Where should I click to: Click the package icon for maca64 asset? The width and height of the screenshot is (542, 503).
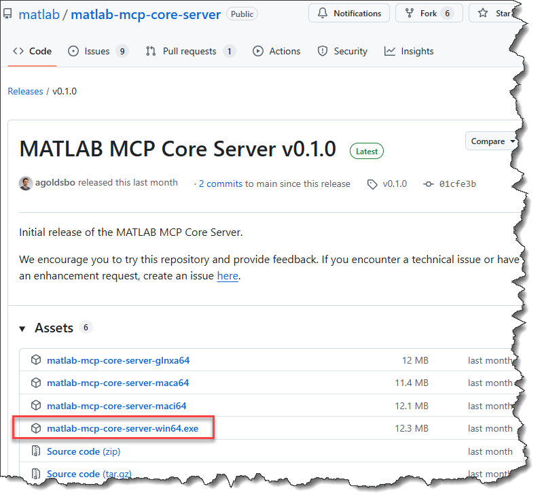click(x=36, y=383)
